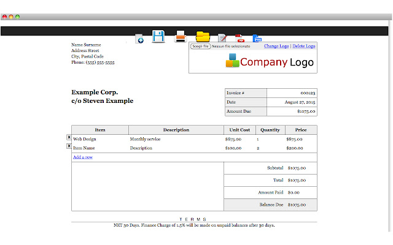The image size is (393, 245).
Task: Click the Quantity column header
Action: pyautogui.click(x=270, y=130)
